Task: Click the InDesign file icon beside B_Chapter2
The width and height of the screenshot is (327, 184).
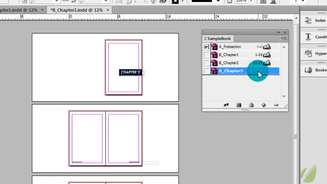Action: (x=214, y=63)
